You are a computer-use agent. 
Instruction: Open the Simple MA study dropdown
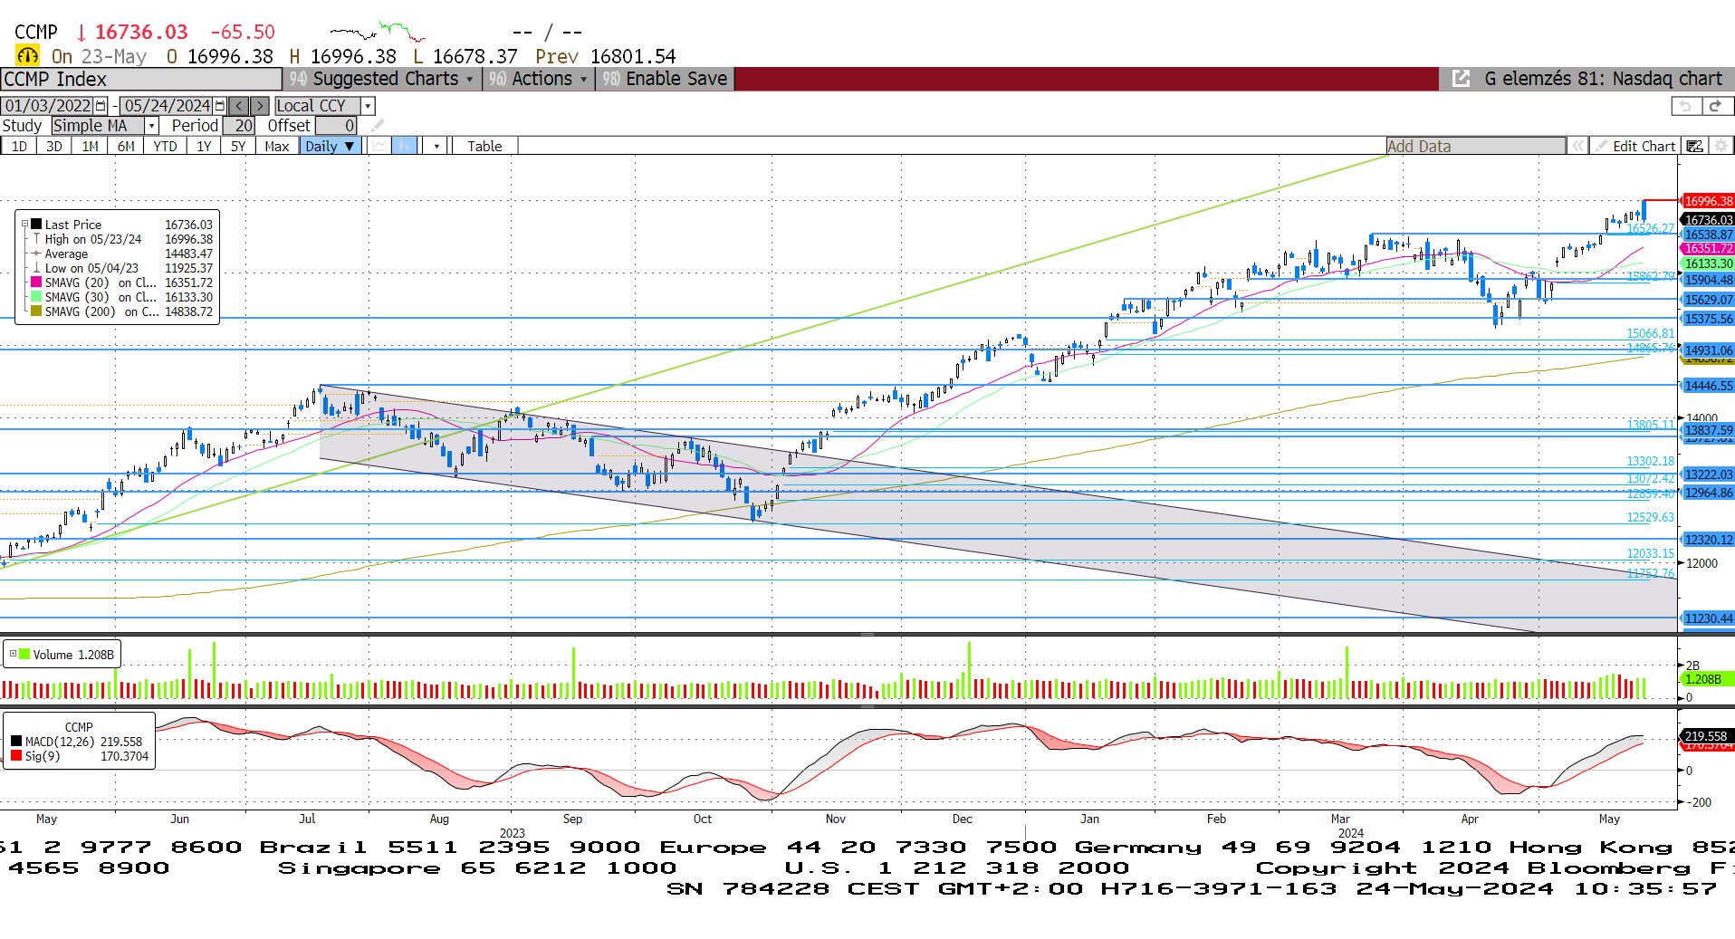point(152,126)
